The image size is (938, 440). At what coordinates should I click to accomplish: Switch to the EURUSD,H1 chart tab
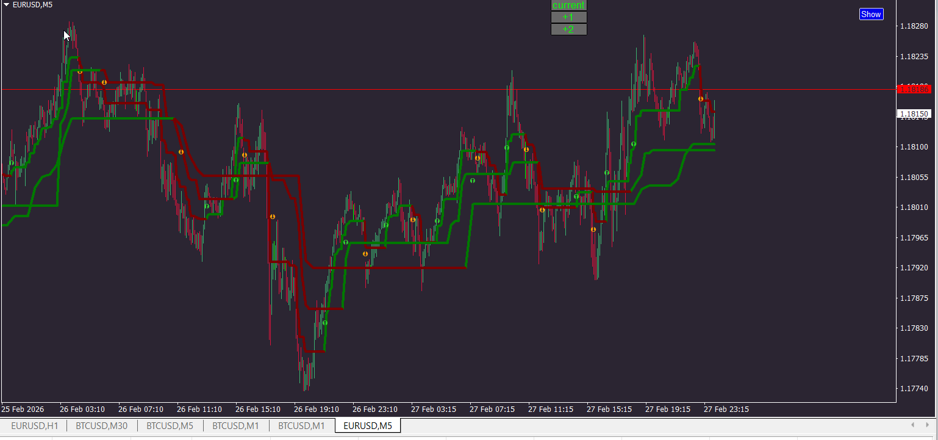click(34, 426)
